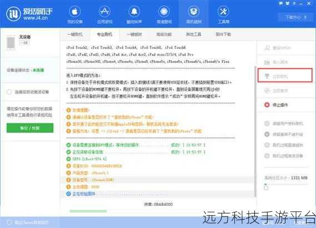Click the device thumbnail next to 无设备

point(11,42)
